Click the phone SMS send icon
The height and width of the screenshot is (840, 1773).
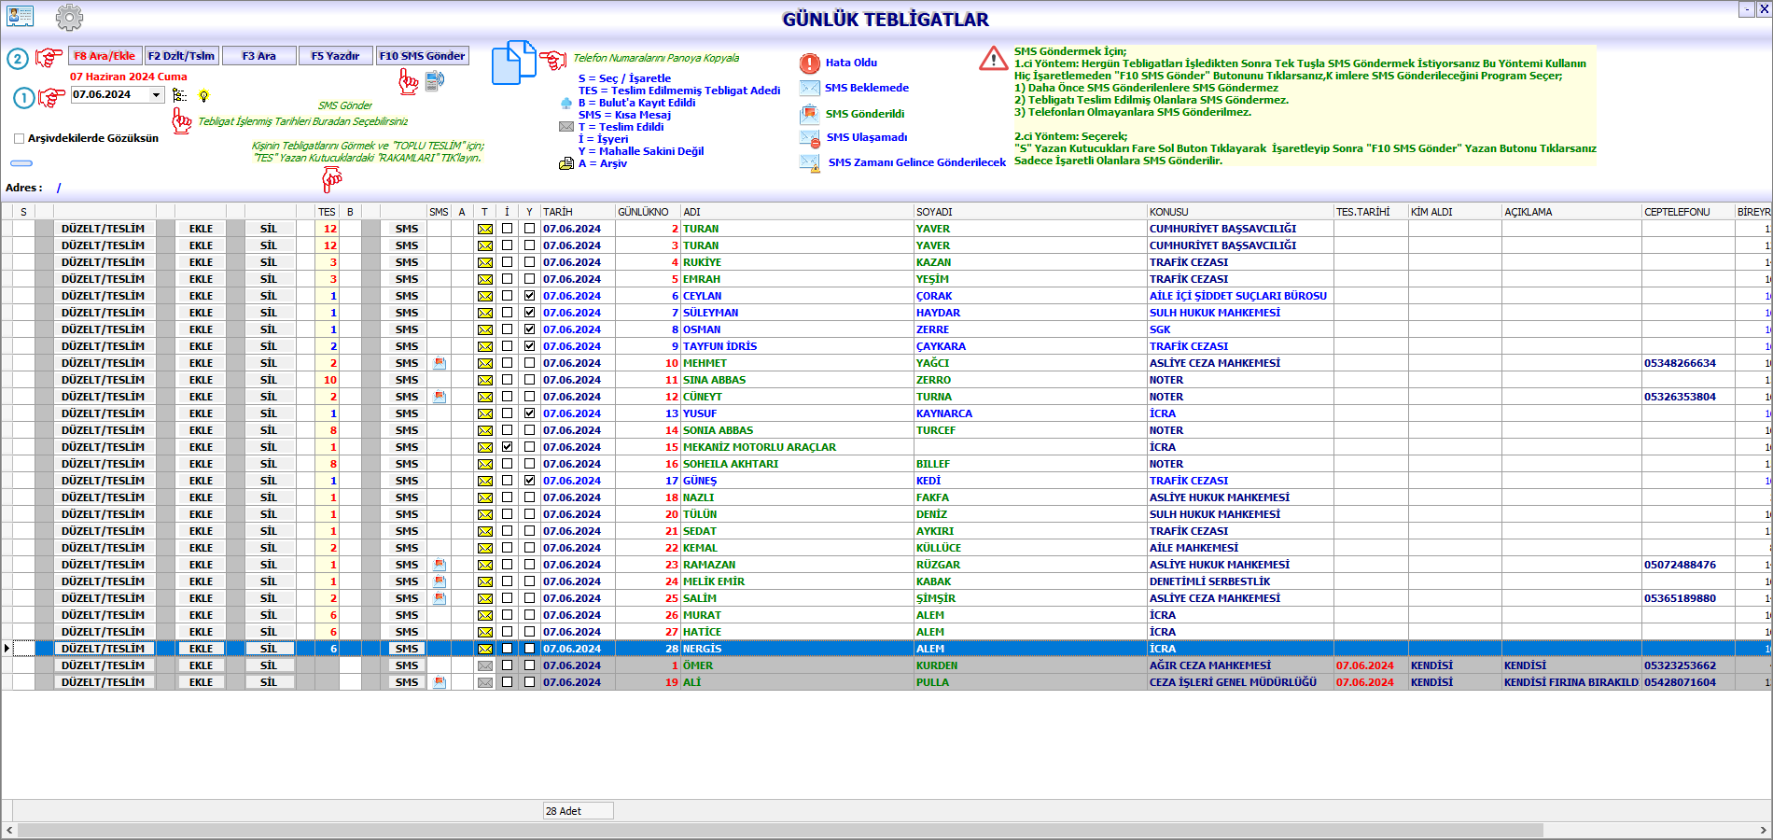click(435, 81)
